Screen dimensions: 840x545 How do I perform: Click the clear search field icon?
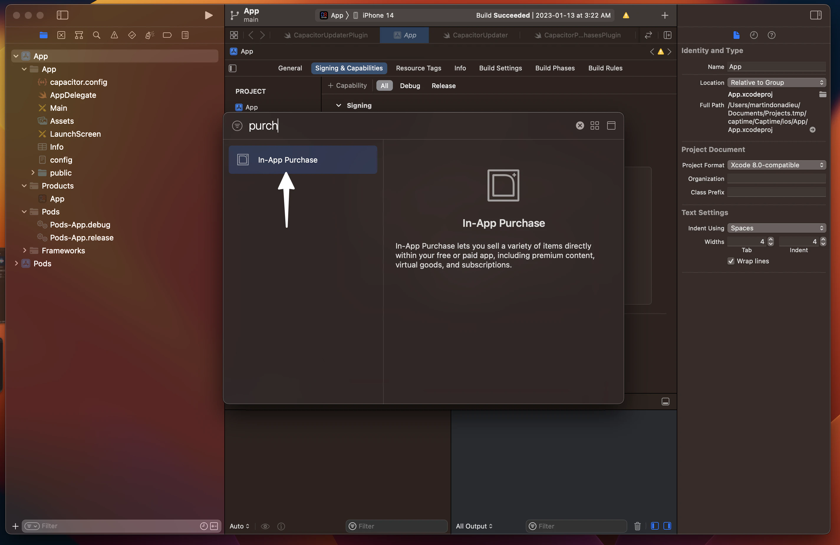pos(579,125)
